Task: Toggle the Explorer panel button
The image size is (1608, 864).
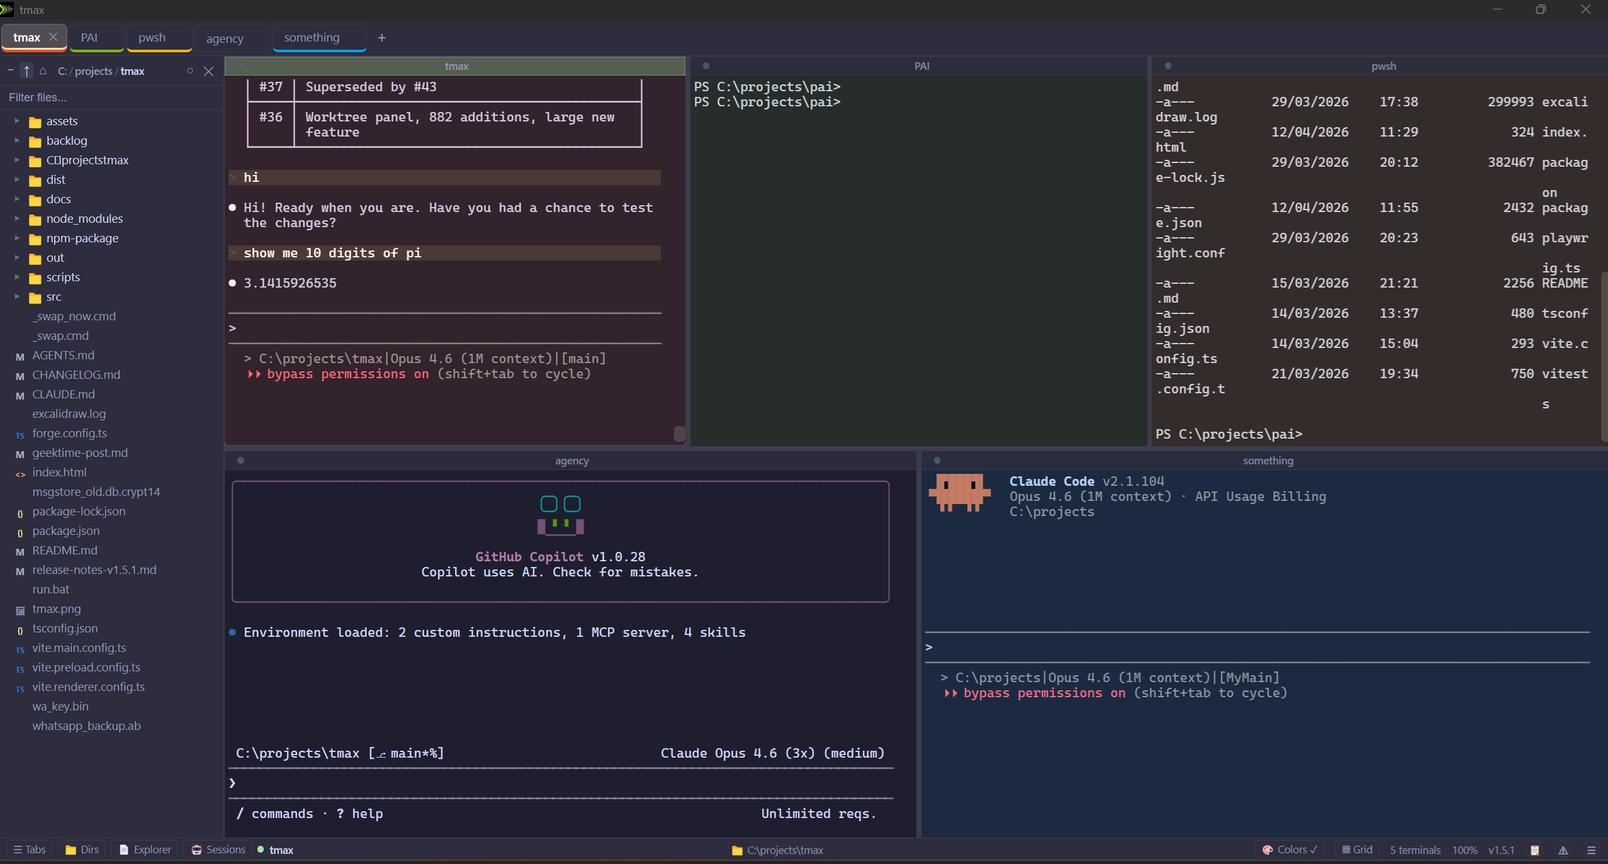Action: pos(145,850)
